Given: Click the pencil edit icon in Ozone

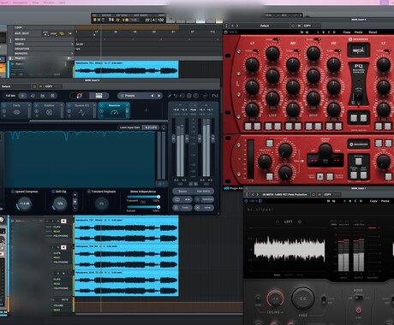Looking at the screenshot, I should [x=170, y=96].
